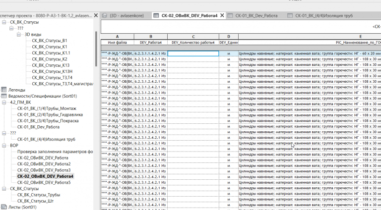Screen dimensions: 381x210
Task: Open Проверка заполнения параметров schedule
Action: 55,152
